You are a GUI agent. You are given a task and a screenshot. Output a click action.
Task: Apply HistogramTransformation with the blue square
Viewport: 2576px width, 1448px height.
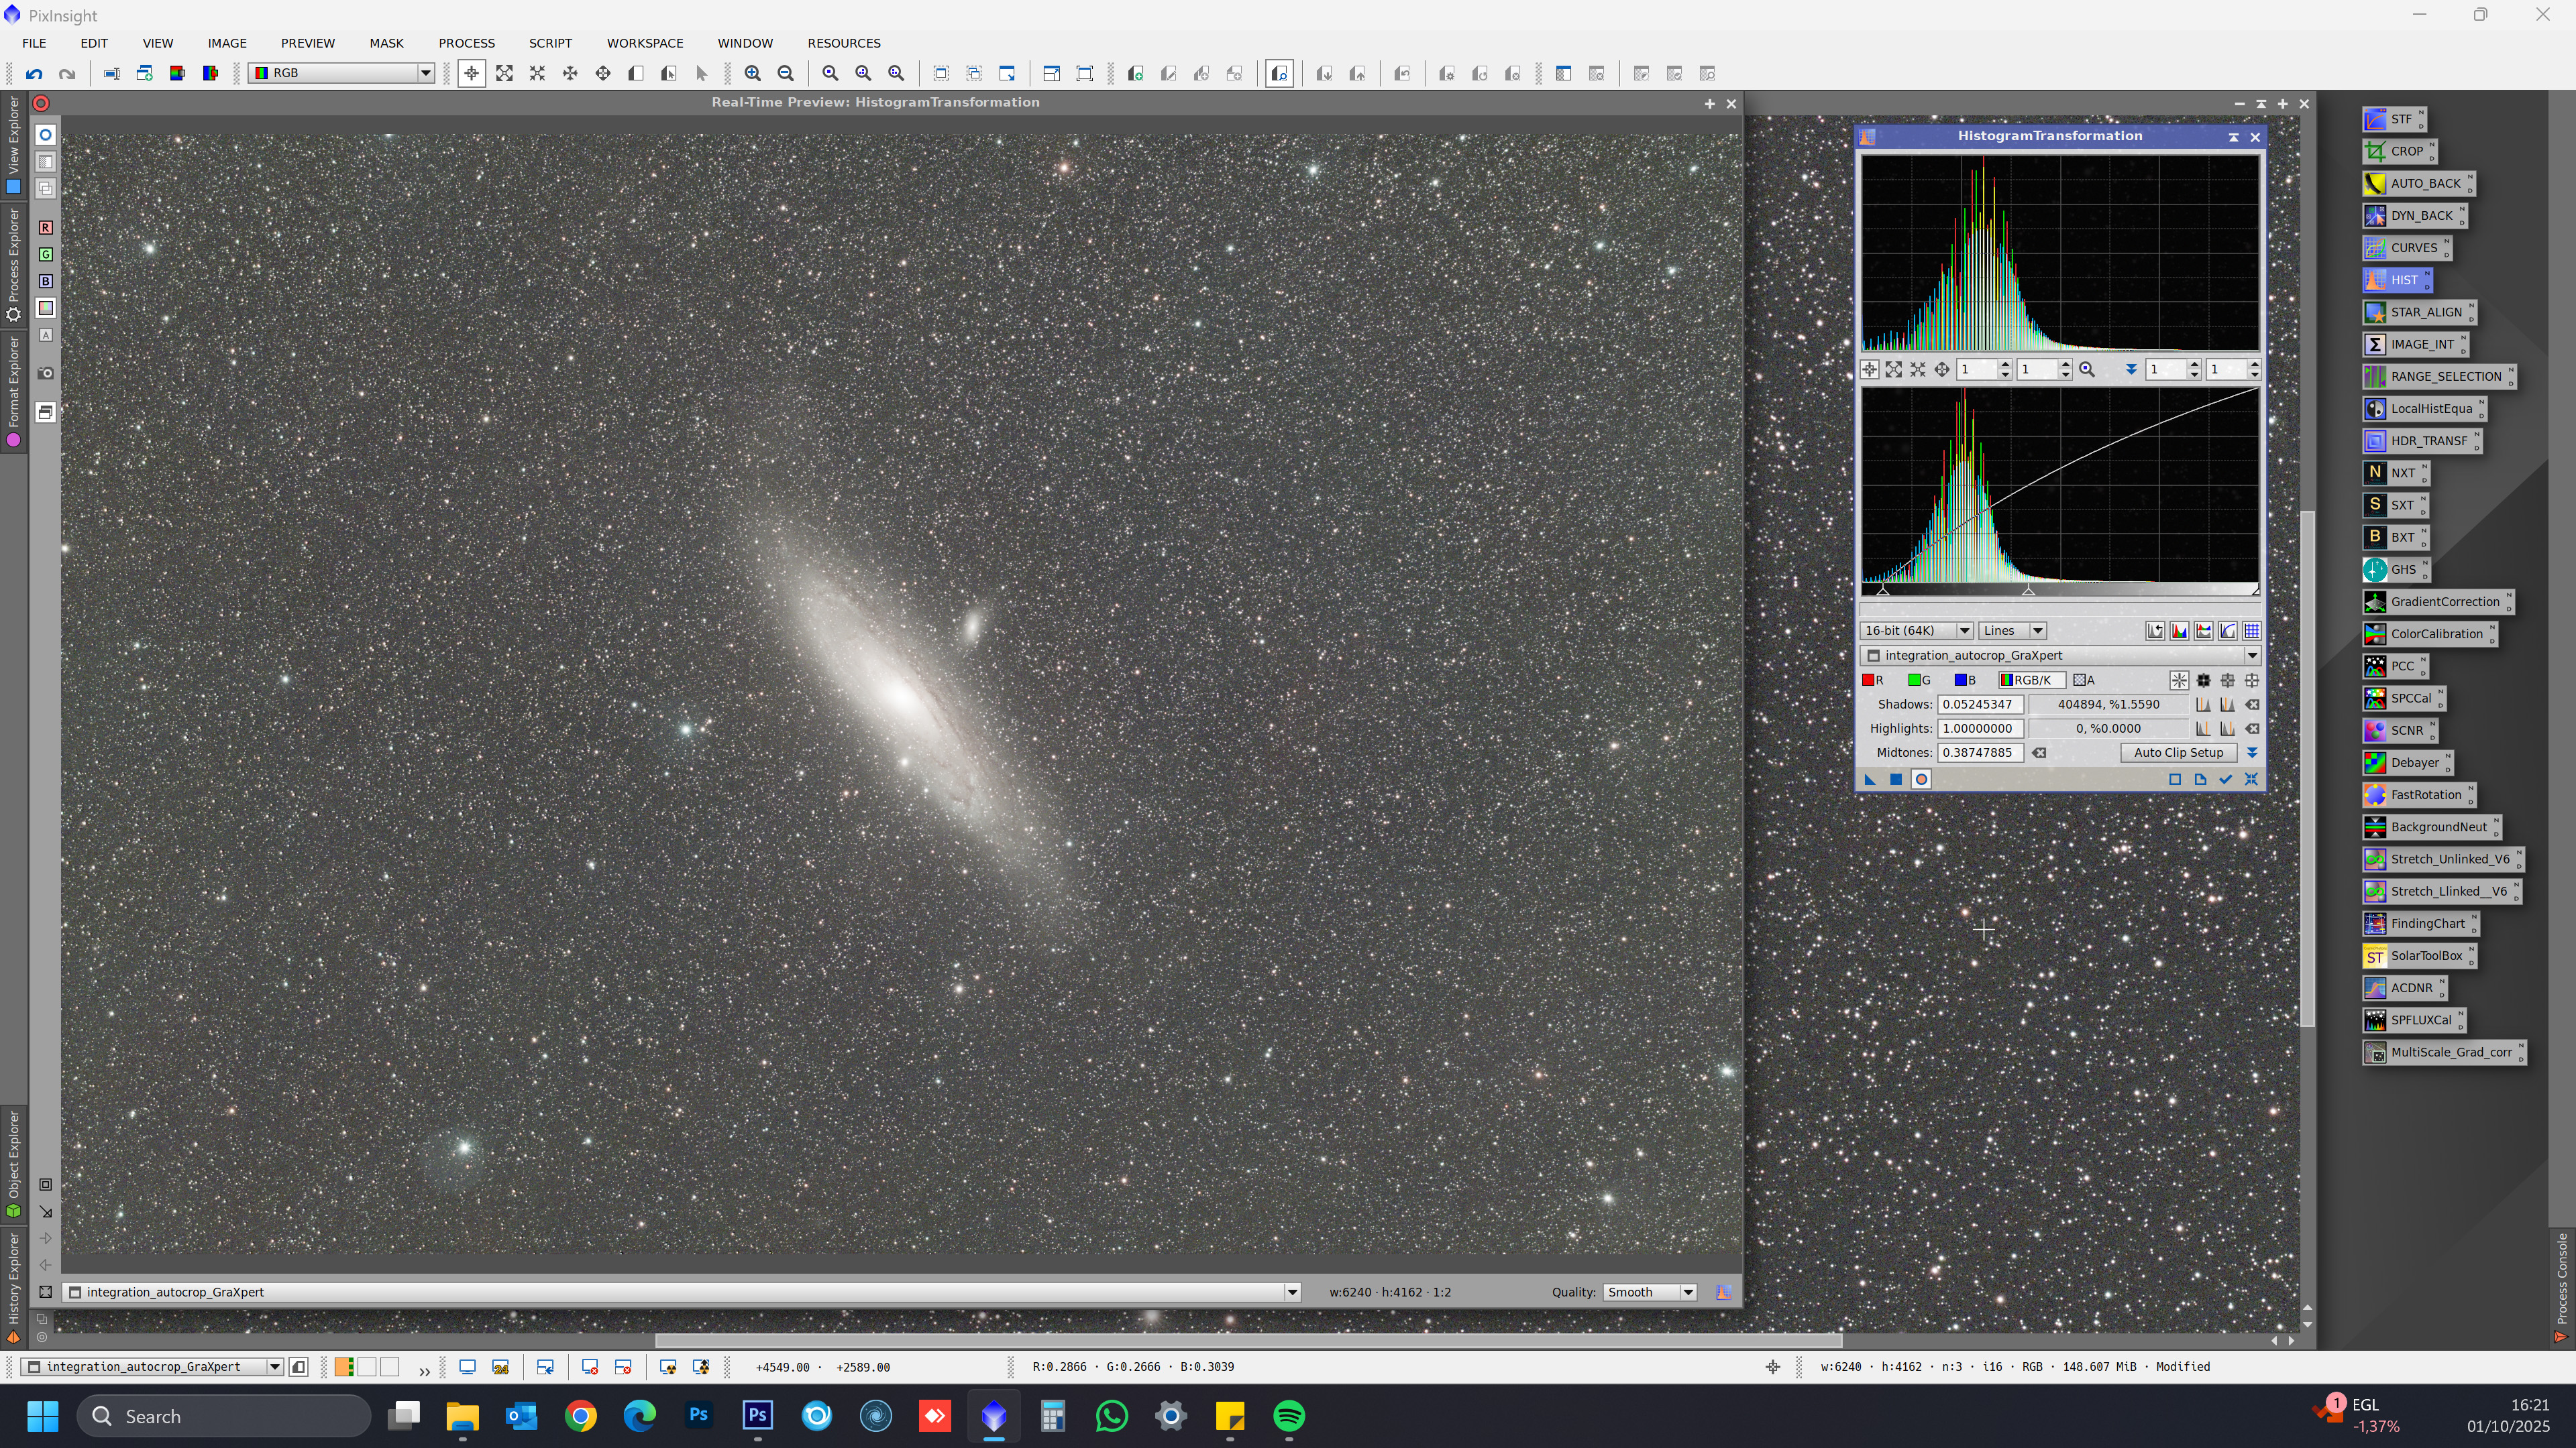point(1896,780)
